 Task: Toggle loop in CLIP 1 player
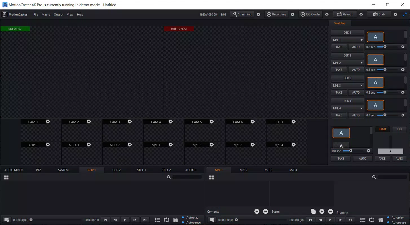167,220
